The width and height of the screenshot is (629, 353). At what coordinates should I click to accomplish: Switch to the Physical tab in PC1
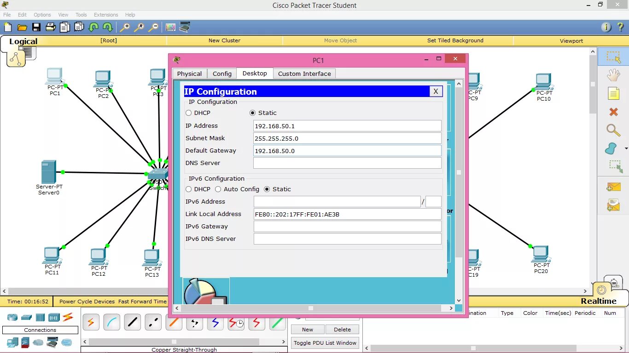(x=189, y=74)
